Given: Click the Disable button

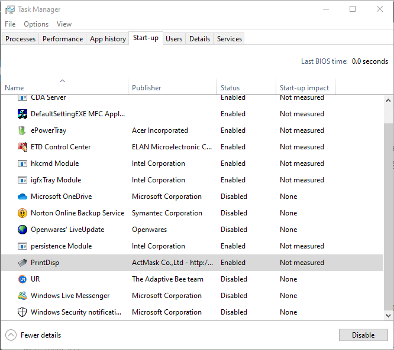Looking at the screenshot, I should coord(363,335).
